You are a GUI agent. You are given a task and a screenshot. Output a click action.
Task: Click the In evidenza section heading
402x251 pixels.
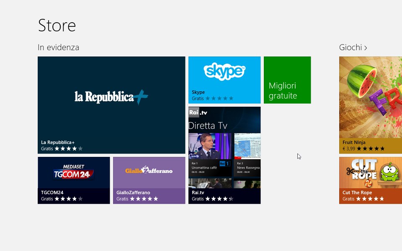[x=59, y=47]
